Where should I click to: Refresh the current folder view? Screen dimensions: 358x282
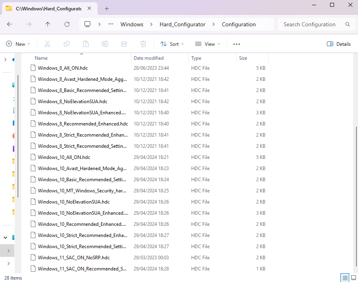[x=67, y=24]
